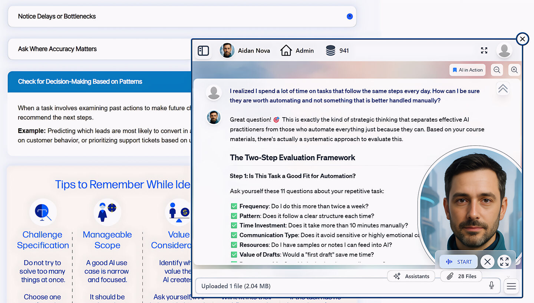Image resolution: width=534 pixels, height=303 pixels.
Task: Collapse the chat with double chevron up
Action: tap(503, 89)
